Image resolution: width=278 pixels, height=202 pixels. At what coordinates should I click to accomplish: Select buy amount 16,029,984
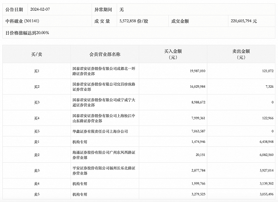point(197,87)
